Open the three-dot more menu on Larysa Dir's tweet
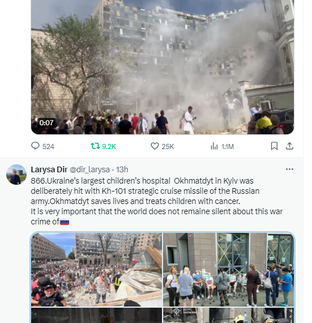Viewport: 312px width, 323px height. (x=289, y=169)
